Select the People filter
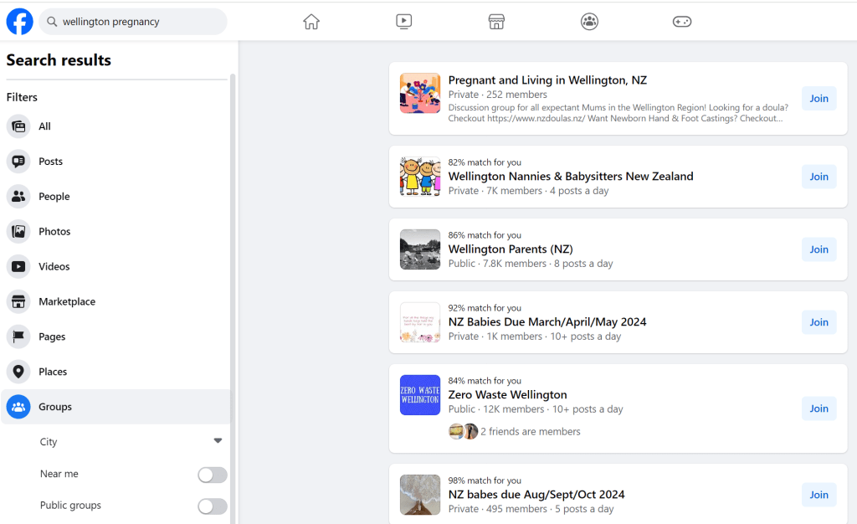The image size is (857, 524). click(x=54, y=197)
